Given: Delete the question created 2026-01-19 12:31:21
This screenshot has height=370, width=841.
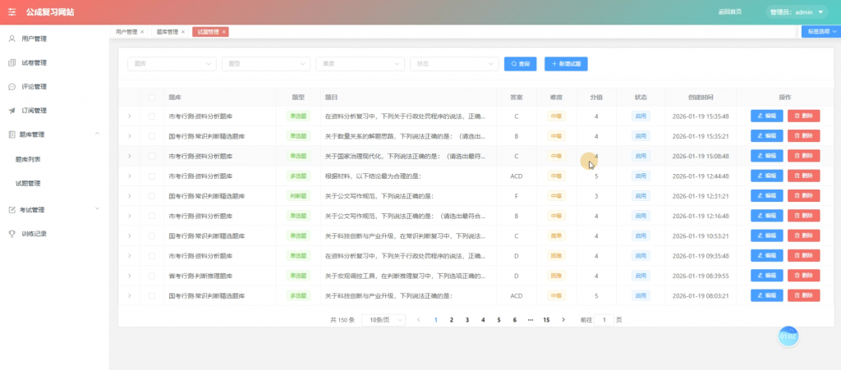Looking at the screenshot, I should [x=803, y=196].
